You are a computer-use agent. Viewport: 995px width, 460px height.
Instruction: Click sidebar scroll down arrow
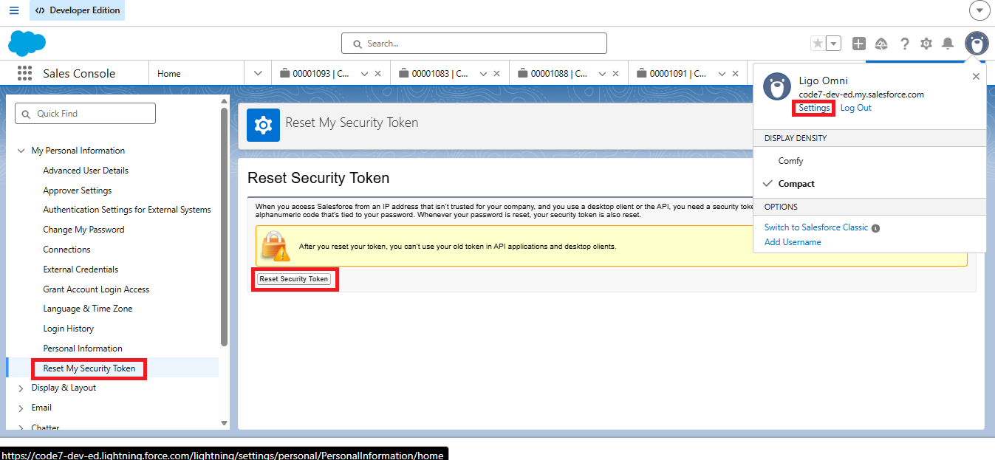(x=225, y=423)
